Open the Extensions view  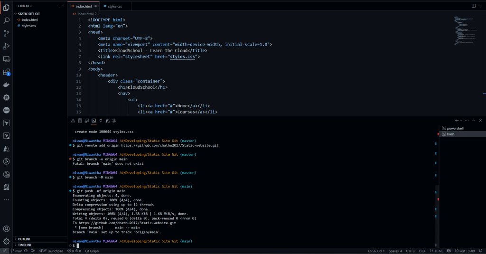pyautogui.click(x=7, y=72)
